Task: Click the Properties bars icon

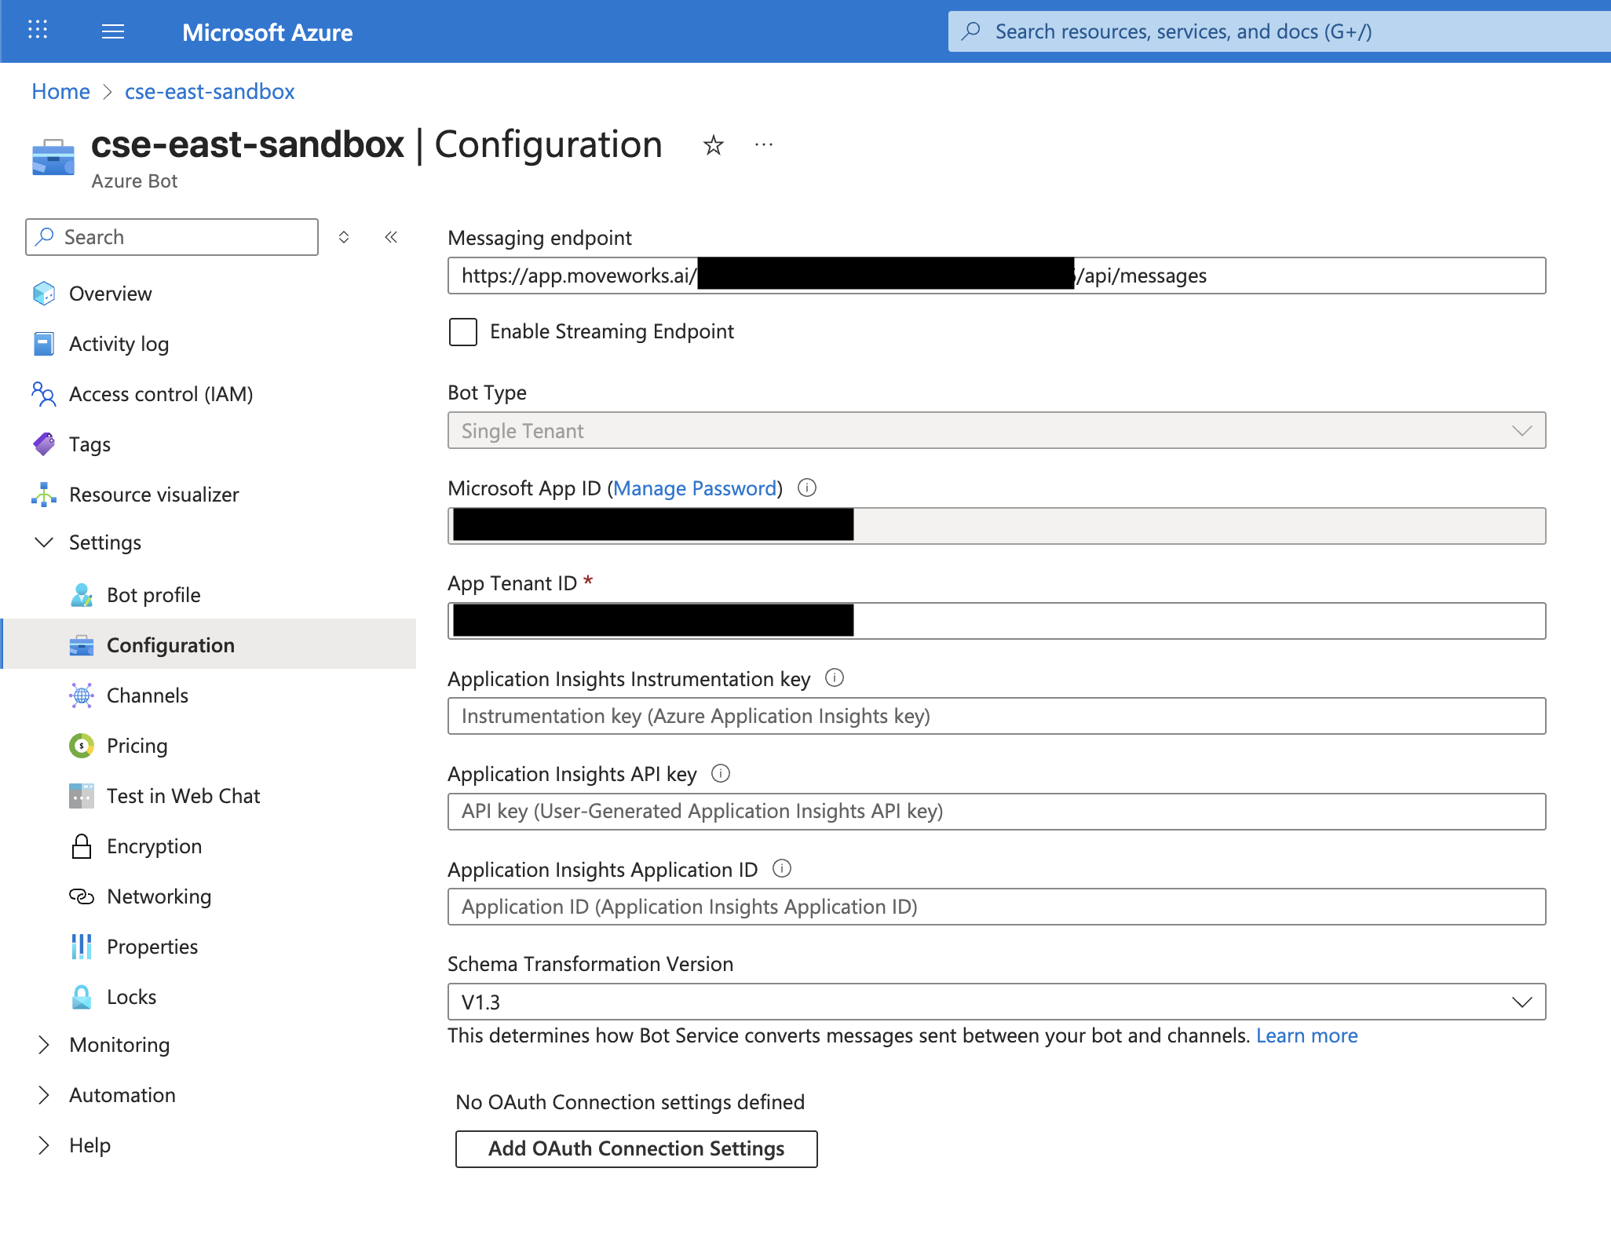Action: pos(82,947)
